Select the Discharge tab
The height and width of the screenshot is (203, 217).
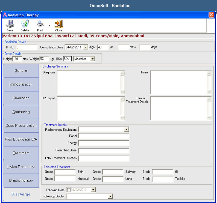point(21,194)
